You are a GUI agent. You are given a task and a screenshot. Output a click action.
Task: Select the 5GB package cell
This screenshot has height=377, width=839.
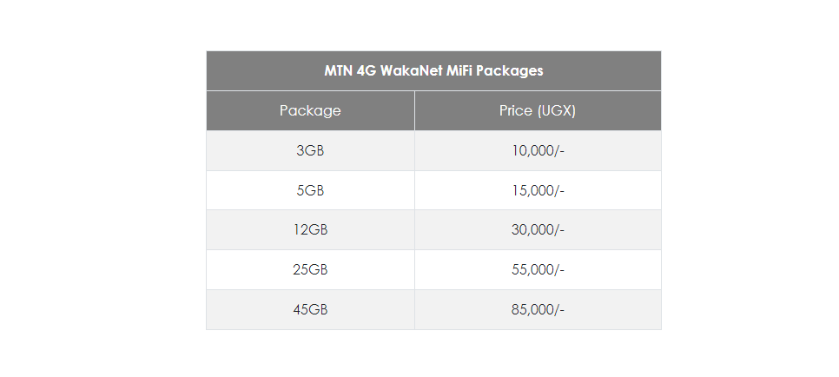310,190
